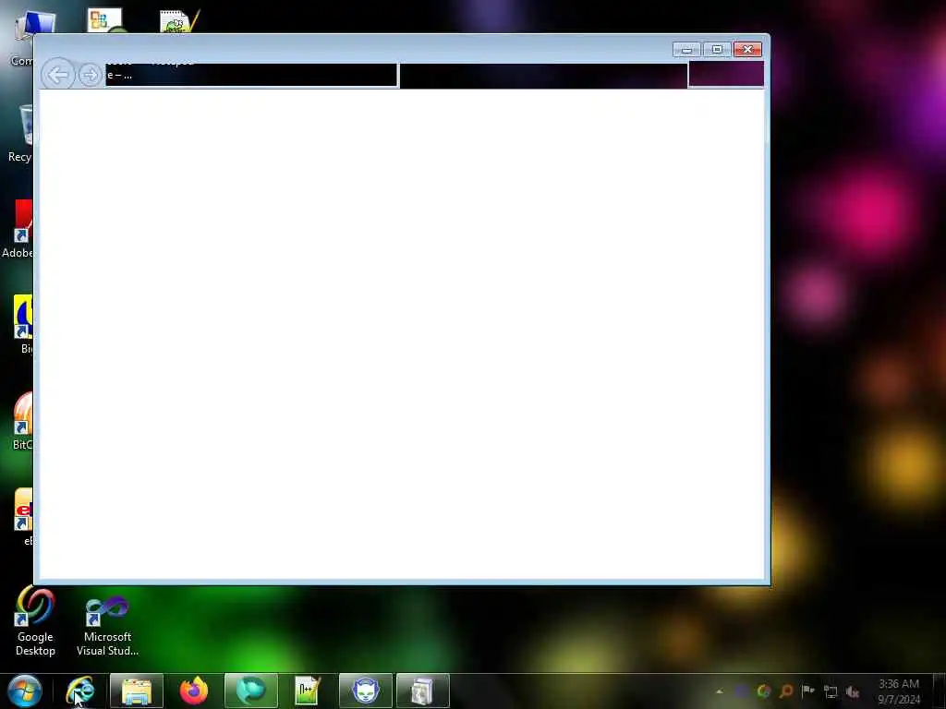The width and height of the screenshot is (946, 709).
Task: Click the teal round app taskbar icon
Action: click(251, 691)
